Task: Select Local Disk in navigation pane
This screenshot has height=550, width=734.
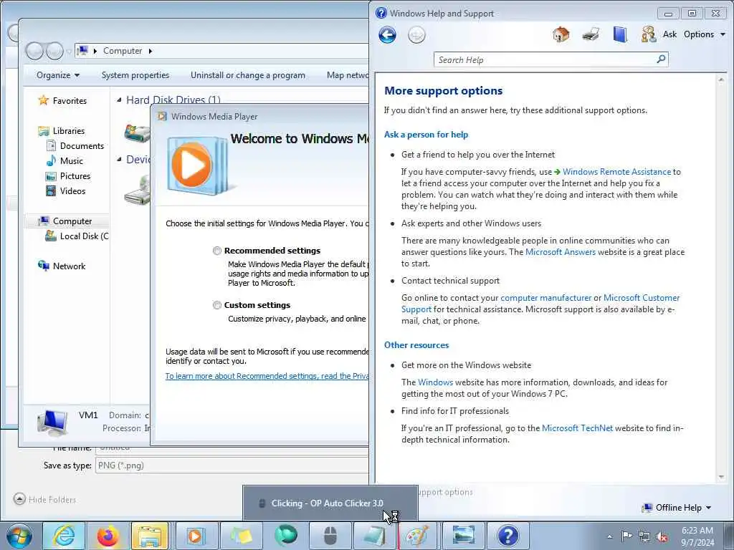Action: [84, 236]
